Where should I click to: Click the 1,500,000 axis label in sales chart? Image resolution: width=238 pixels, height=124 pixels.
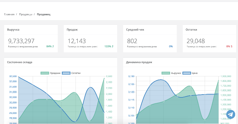[x=226, y=95]
